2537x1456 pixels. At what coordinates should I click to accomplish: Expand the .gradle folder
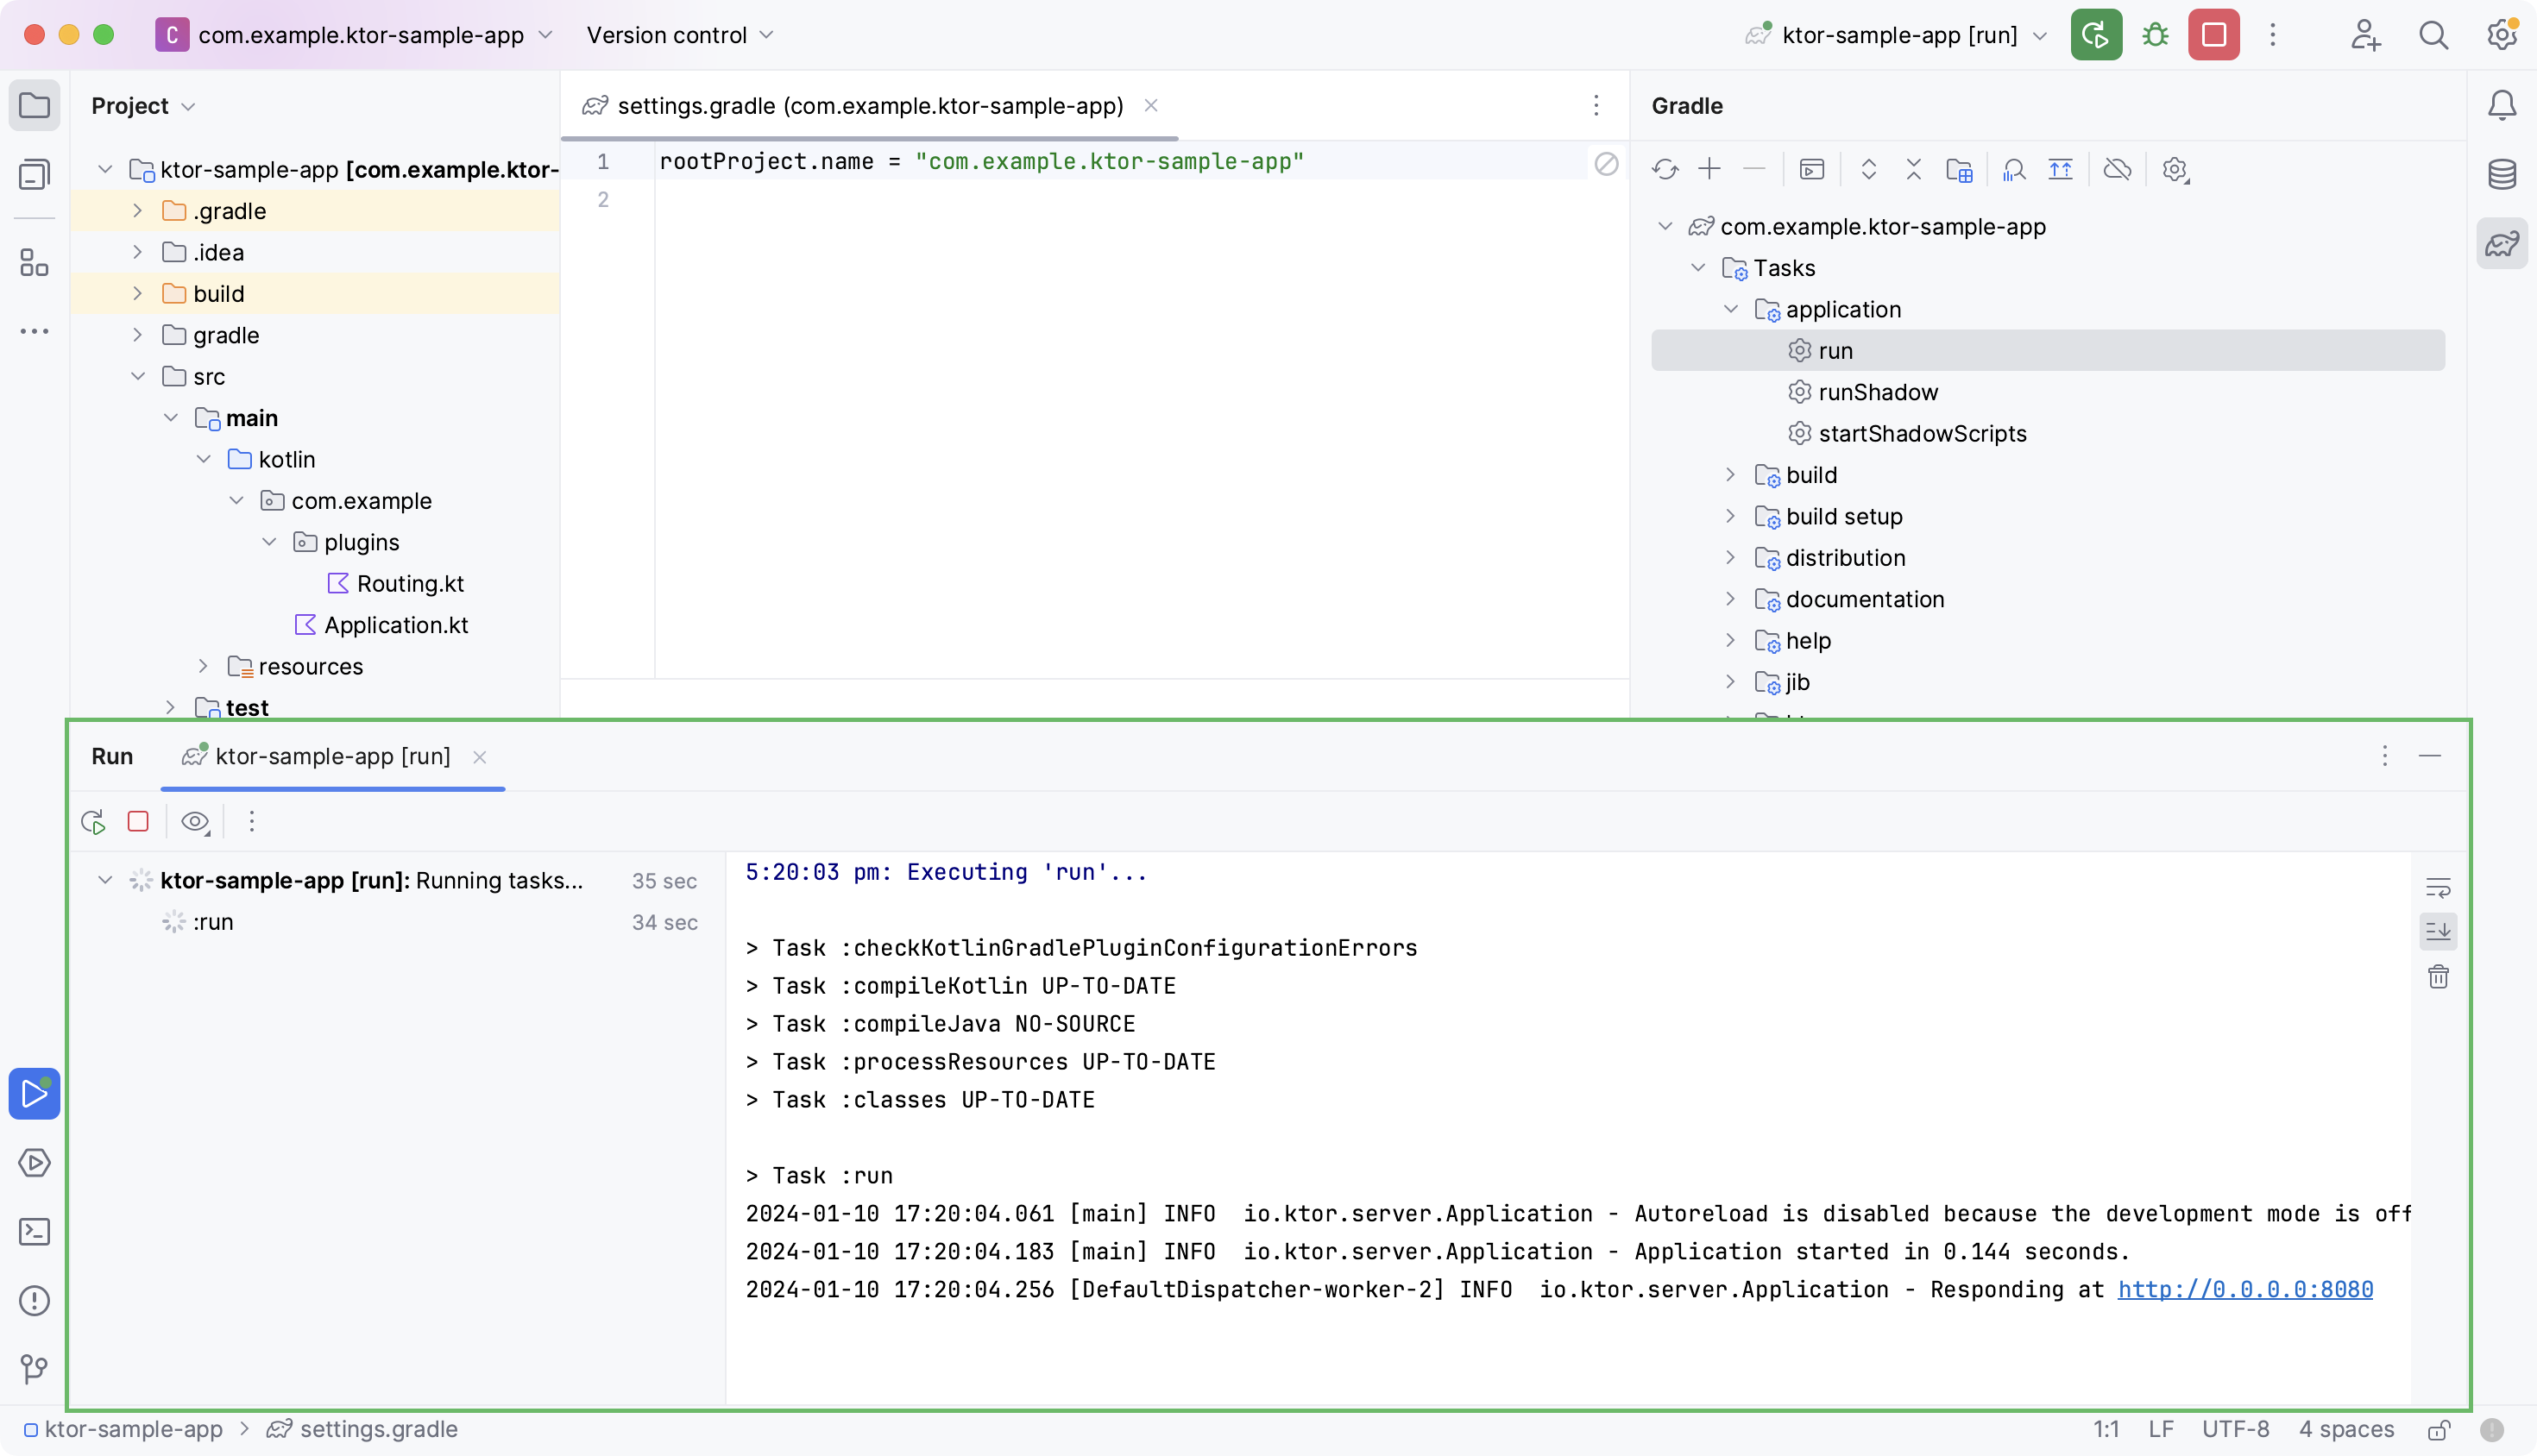[x=138, y=211]
